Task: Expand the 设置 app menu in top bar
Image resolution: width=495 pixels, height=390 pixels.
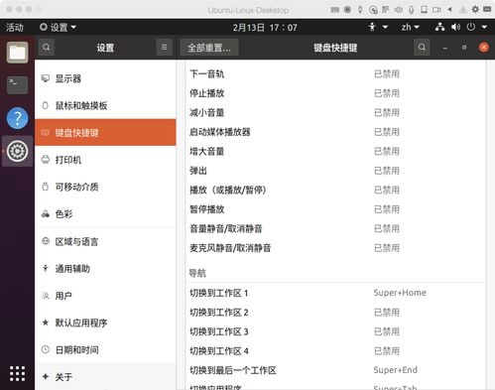Action: click(58, 27)
